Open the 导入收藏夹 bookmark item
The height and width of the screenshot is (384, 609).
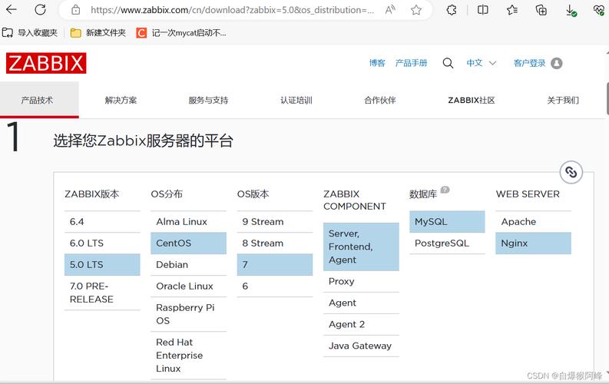pos(30,33)
